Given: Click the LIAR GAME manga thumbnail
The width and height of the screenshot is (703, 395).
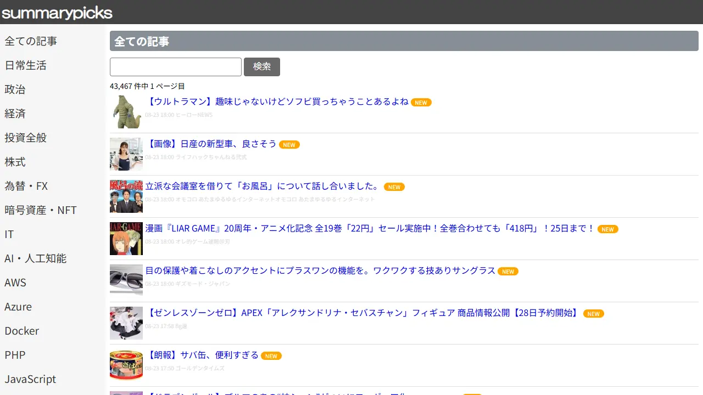Looking at the screenshot, I should [126, 239].
